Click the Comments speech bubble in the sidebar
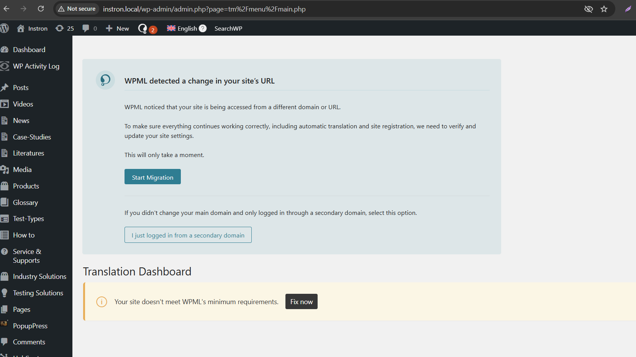636x357 pixels. point(5,342)
